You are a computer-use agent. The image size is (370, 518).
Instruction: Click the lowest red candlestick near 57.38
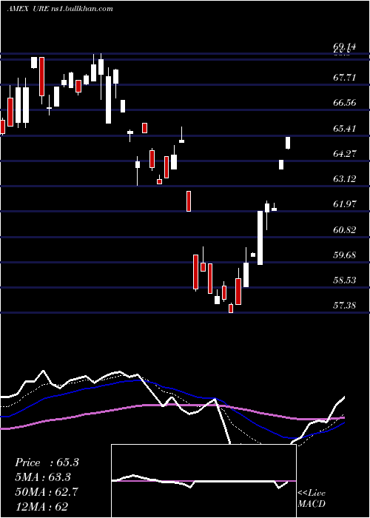pyautogui.click(x=231, y=308)
